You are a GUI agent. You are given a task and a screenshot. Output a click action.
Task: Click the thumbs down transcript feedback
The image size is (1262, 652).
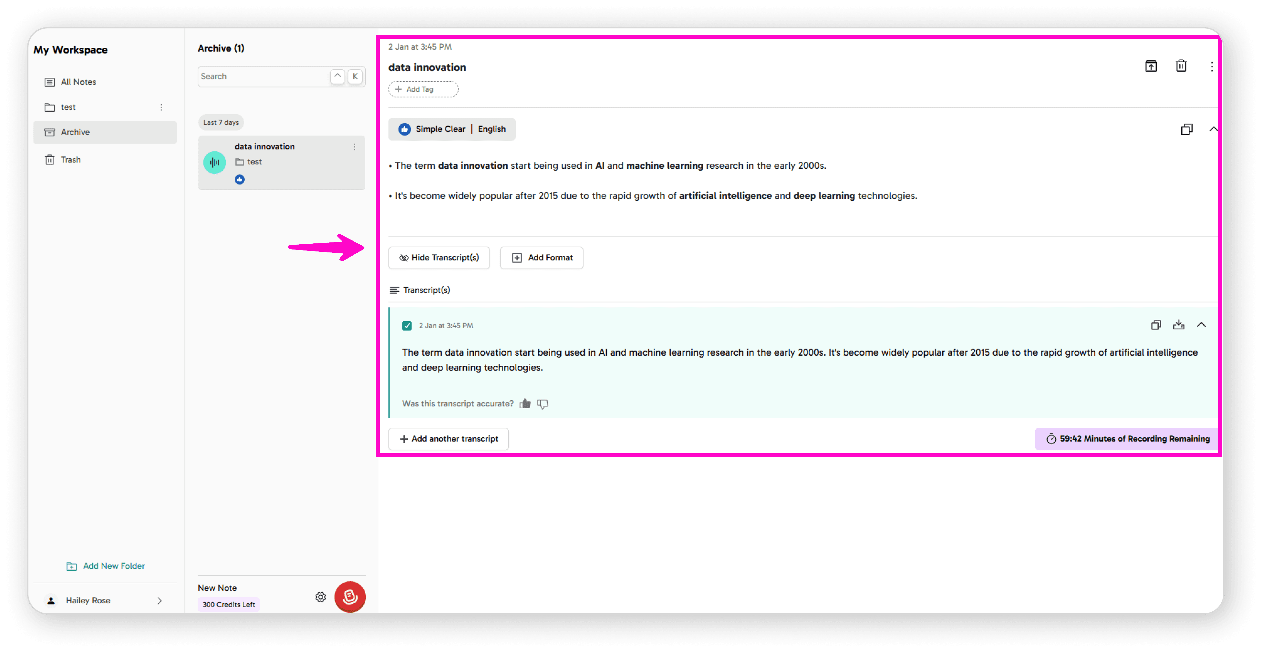[542, 404]
